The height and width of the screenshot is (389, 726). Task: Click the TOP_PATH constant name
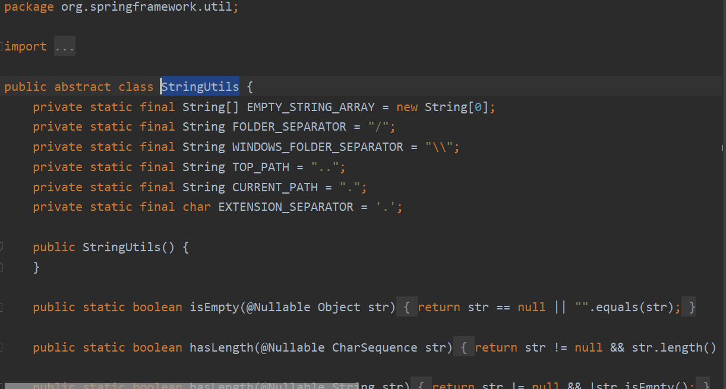tap(261, 167)
